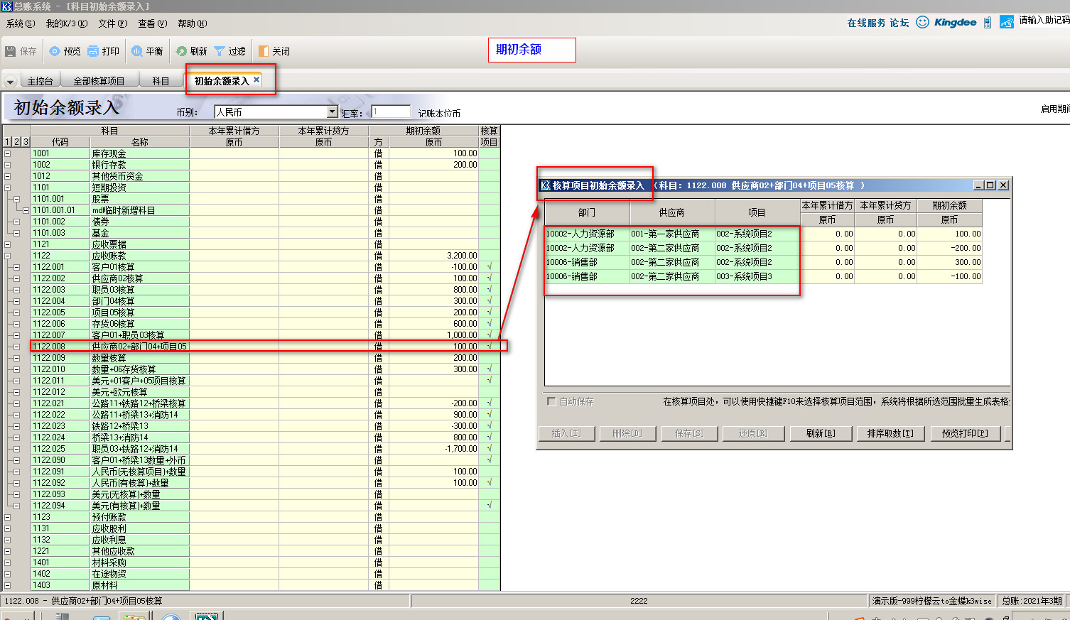Click the 刷新 (Refresh) toolbar icon
Screen dimensions: 1070x620
pyautogui.click(x=182, y=51)
